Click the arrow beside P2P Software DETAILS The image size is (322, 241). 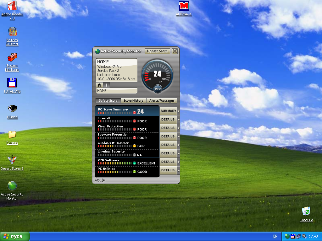tap(179, 162)
